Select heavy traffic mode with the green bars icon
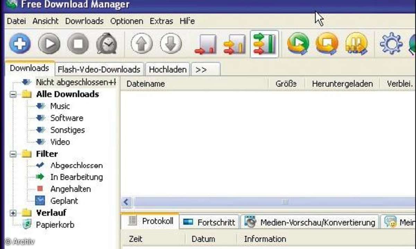The height and width of the screenshot is (249, 416). coord(264,44)
